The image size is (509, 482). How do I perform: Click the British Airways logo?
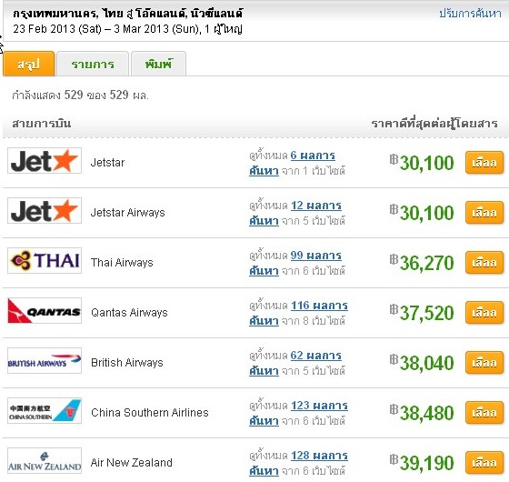(45, 360)
